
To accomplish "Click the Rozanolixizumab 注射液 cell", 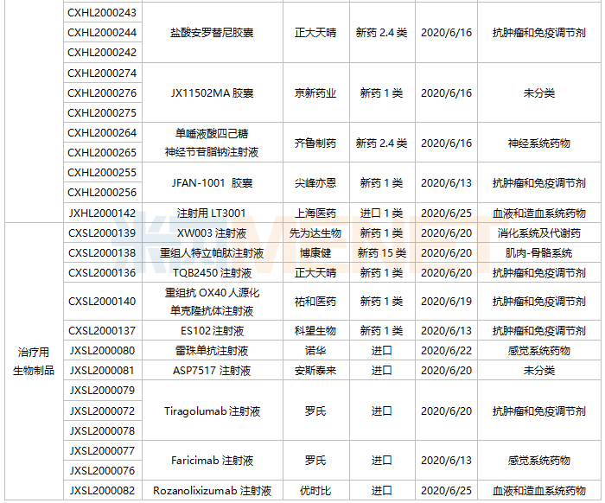I will pos(212,491).
